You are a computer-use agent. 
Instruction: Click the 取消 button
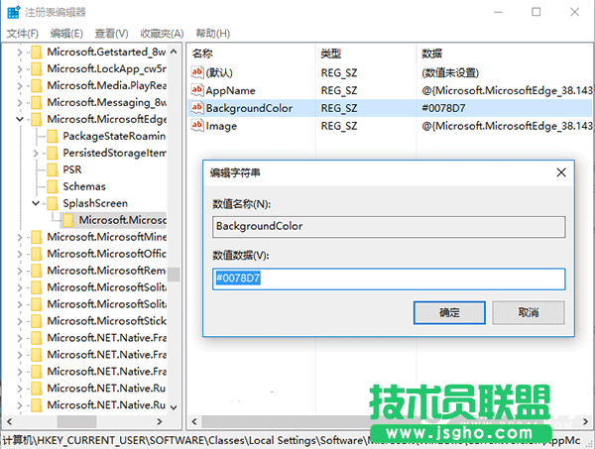click(529, 312)
